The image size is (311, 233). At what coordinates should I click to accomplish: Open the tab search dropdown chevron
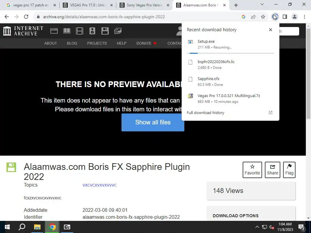coord(262,4)
